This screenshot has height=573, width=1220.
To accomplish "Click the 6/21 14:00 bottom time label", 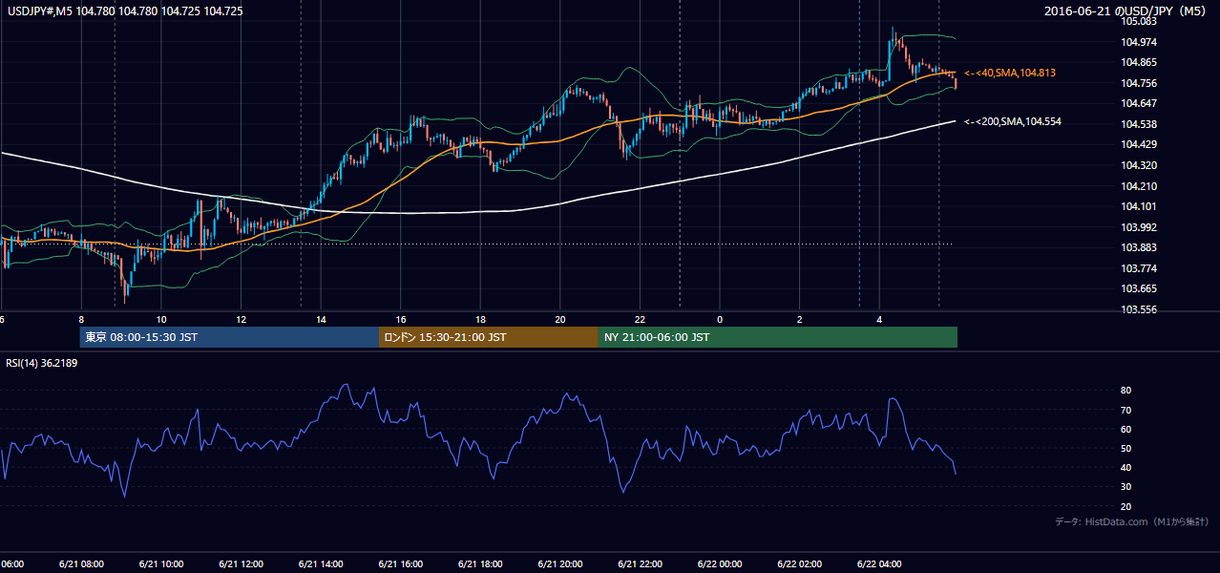I will click(x=320, y=563).
